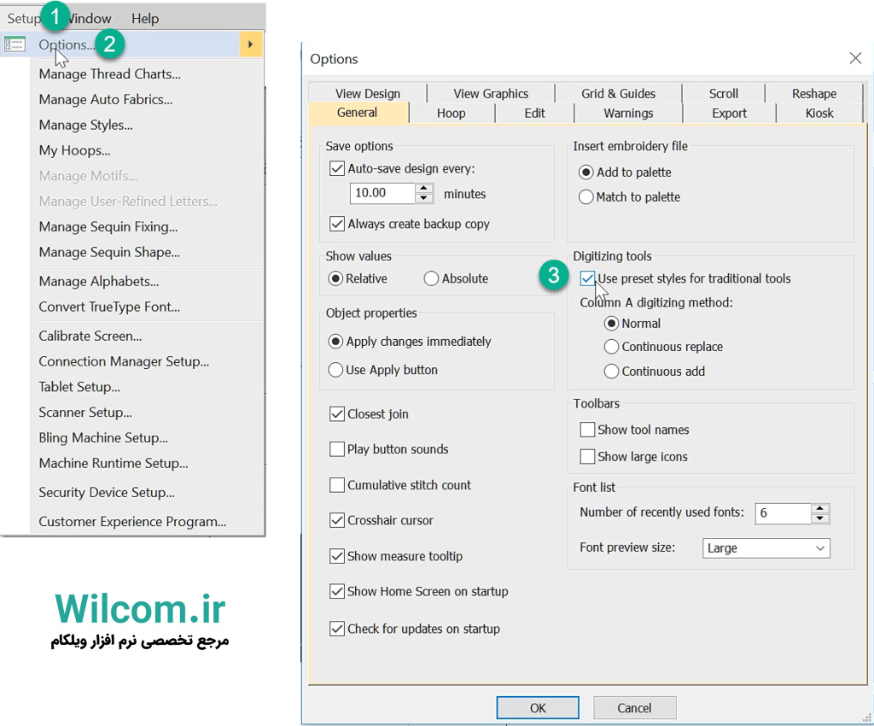Toggle Always create backup copy
Image resolution: width=874 pixels, height=726 pixels.
click(336, 224)
